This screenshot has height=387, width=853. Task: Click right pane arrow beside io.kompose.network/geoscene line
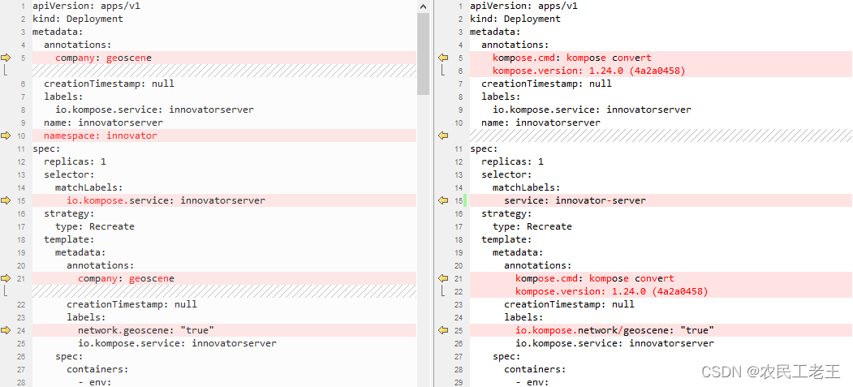point(443,330)
